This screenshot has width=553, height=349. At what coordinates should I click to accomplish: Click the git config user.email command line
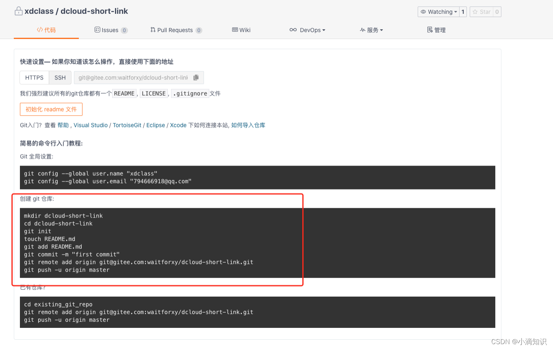(x=108, y=181)
